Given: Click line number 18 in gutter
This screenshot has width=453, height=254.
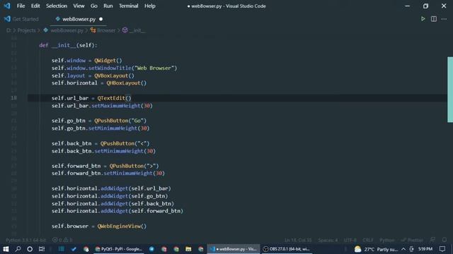Looking at the screenshot, I should point(13,98).
